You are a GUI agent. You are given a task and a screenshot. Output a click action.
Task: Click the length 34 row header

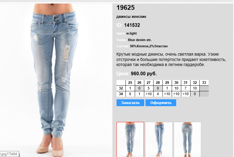[121, 94]
